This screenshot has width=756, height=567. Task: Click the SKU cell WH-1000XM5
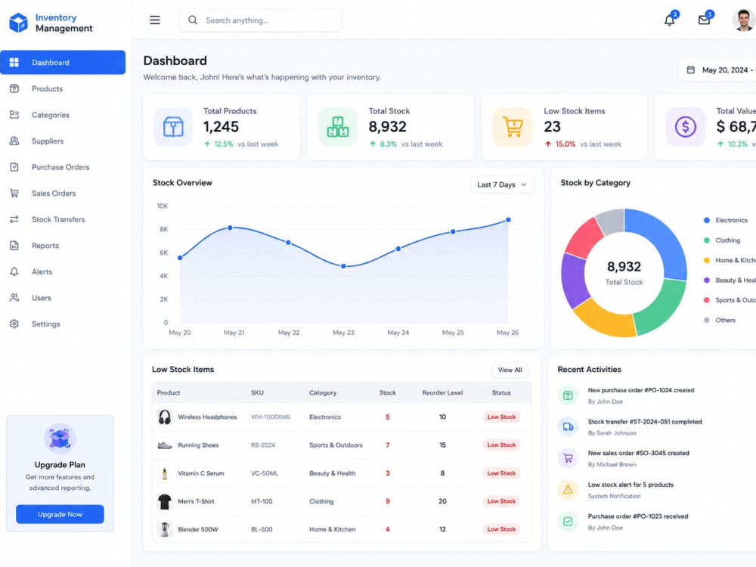click(271, 417)
